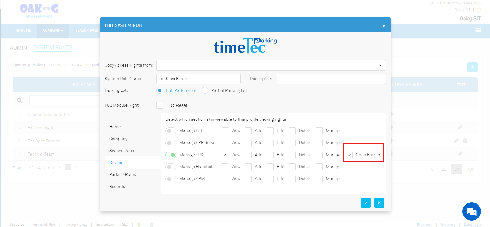Set page size to 20 items
The height and width of the screenshot is (227, 490).
tap(444, 169)
